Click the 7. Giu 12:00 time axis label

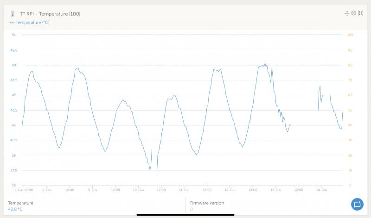24,190
